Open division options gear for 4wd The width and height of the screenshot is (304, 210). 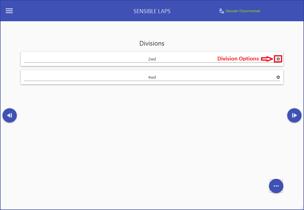(x=278, y=77)
